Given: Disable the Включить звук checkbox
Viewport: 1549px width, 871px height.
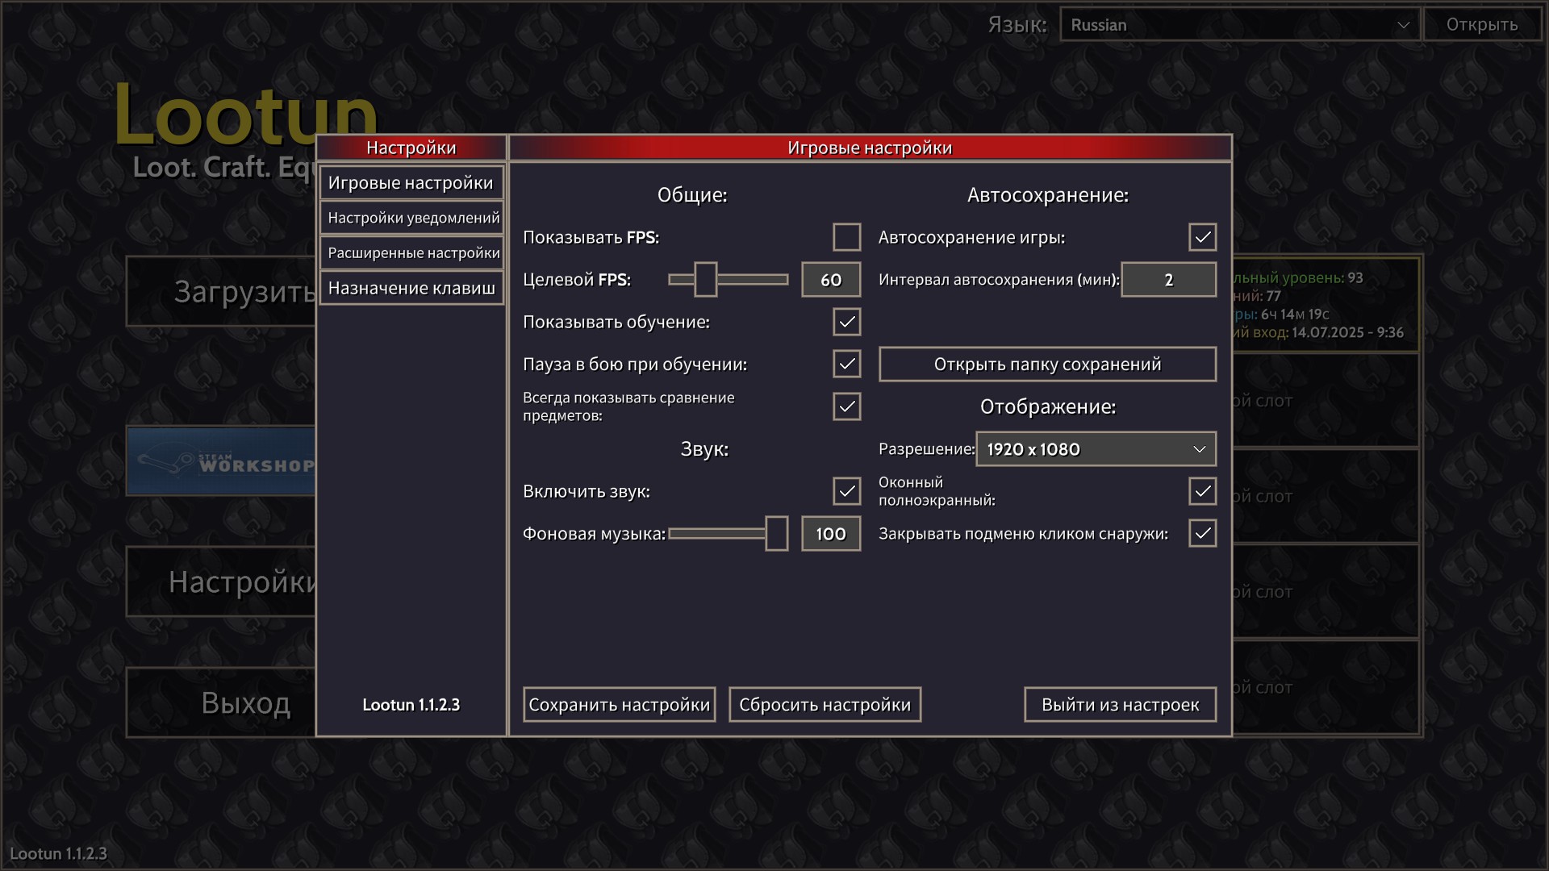Looking at the screenshot, I should click(846, 491).
